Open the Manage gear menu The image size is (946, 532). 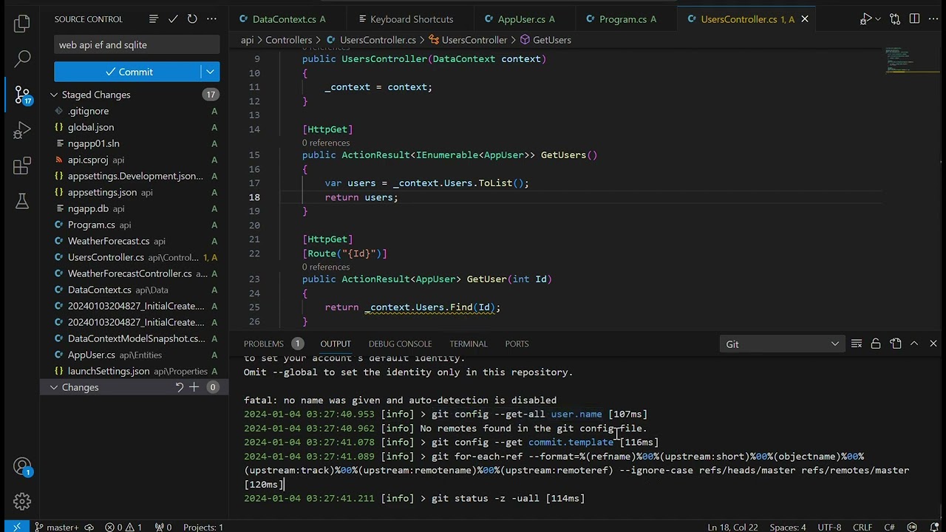coord(22,502)
